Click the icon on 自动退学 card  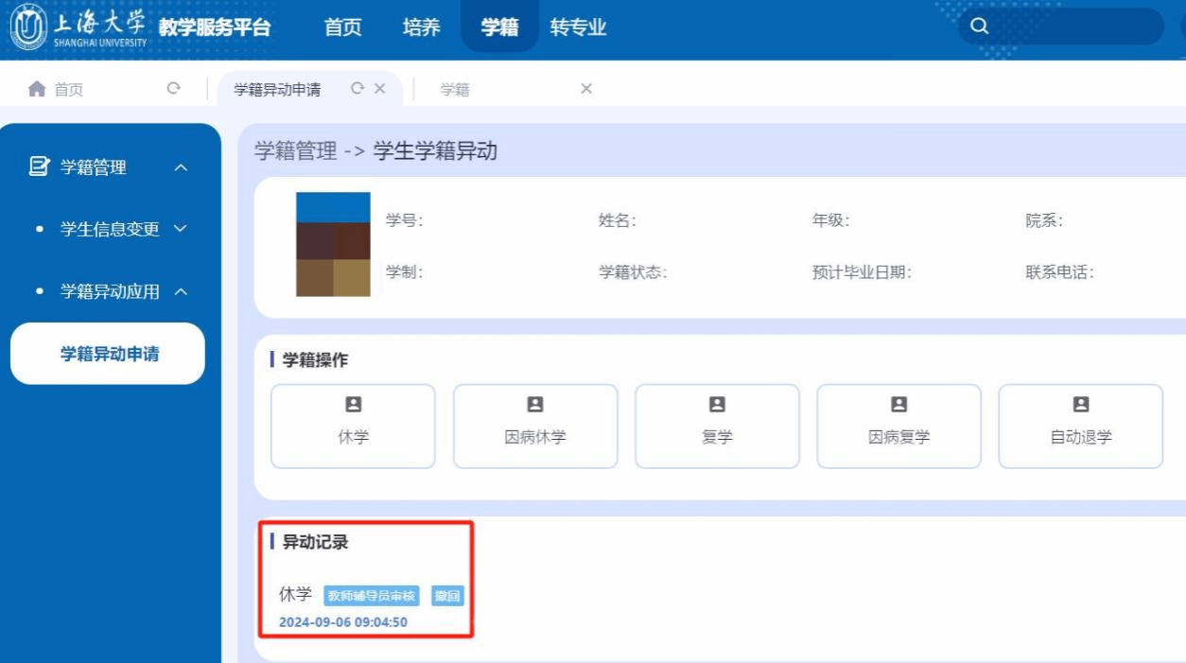[1080, 405]
